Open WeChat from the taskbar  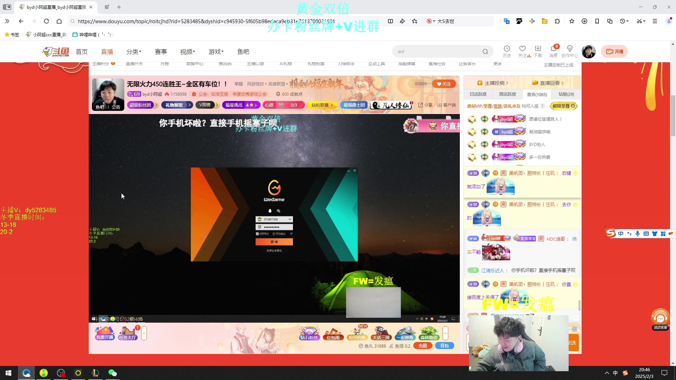click(x=112, y=373)
